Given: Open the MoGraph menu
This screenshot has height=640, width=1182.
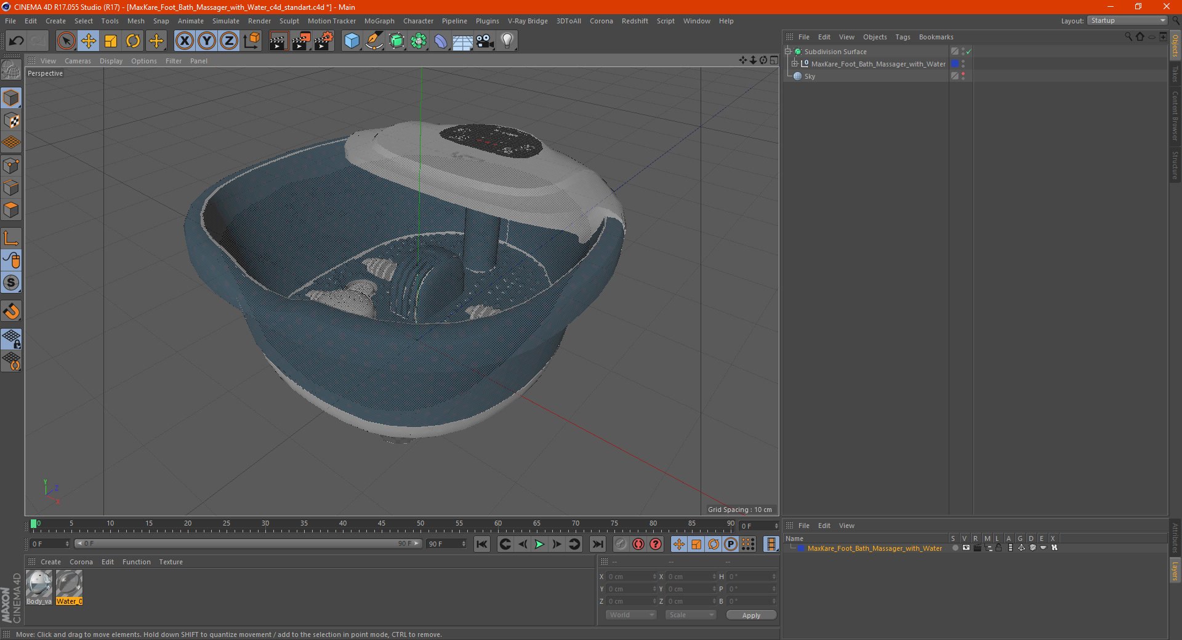Looking at the screenshot, I should (379, 21).
